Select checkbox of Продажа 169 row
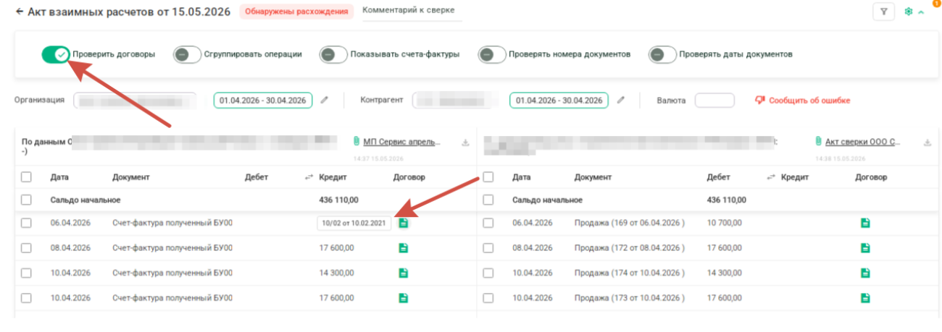942x332 pixels. pyautogui.click(x=488, y=223)
